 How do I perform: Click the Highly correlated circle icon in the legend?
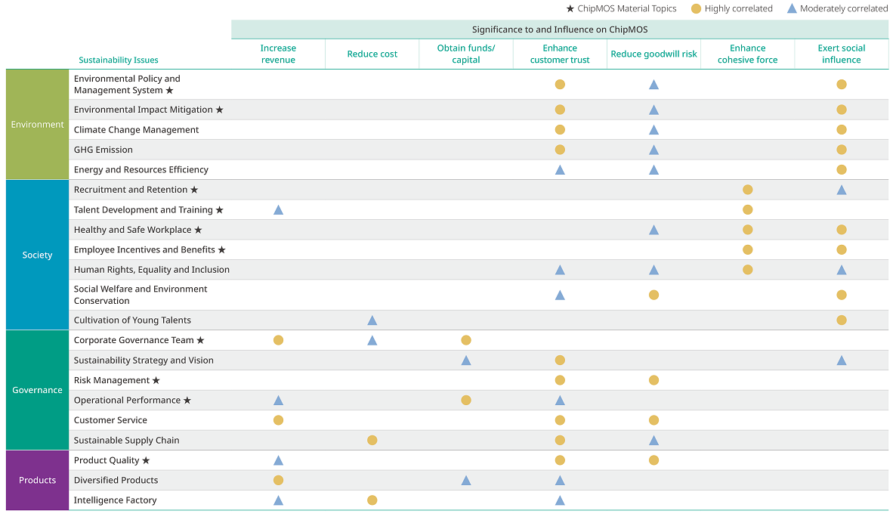tap(696, 8)
